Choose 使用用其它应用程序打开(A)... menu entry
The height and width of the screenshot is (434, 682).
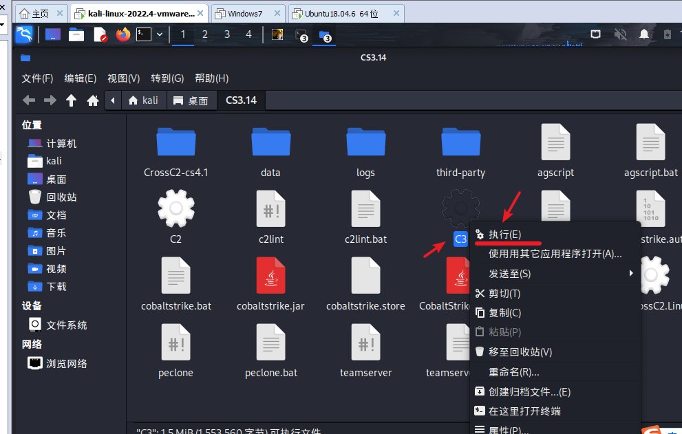[555, 254]
